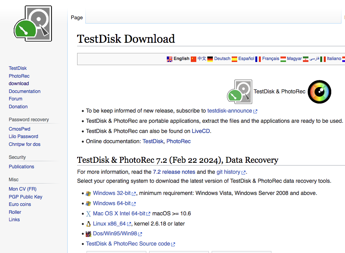The width and height of the screenshot is (345, 253).
Task: Open the Roller link
Action: [15, 212]
